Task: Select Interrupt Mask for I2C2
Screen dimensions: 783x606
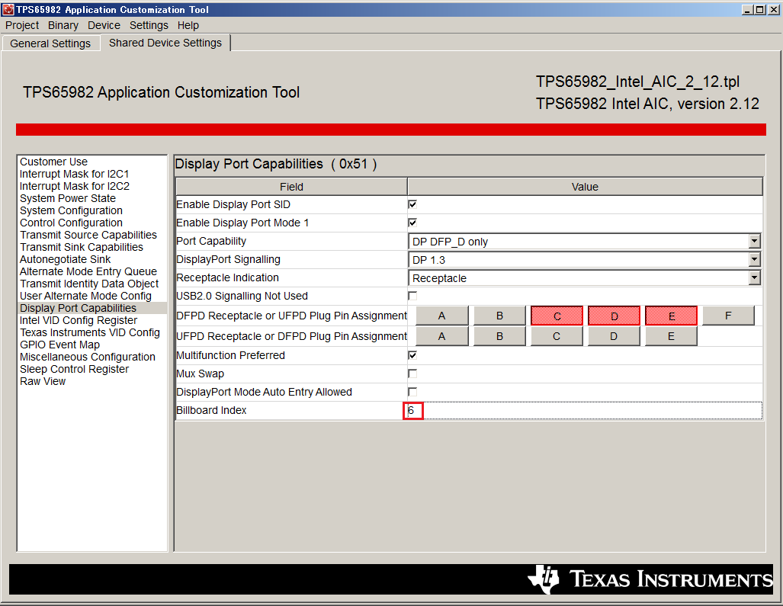Action: 75,186
